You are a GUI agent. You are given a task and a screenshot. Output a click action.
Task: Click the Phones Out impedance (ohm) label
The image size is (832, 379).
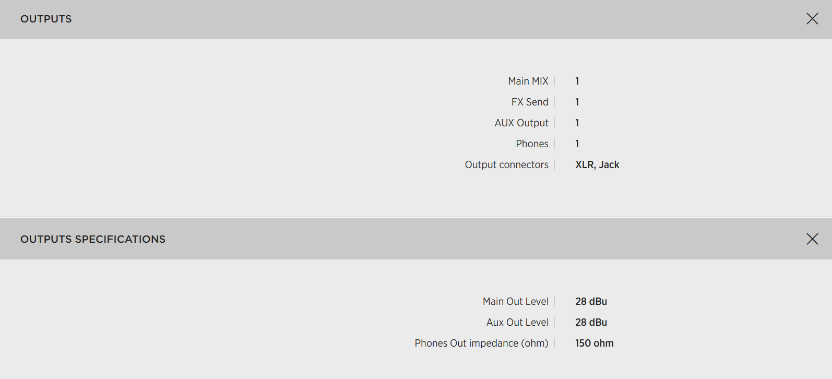click(x=481, y=343)
